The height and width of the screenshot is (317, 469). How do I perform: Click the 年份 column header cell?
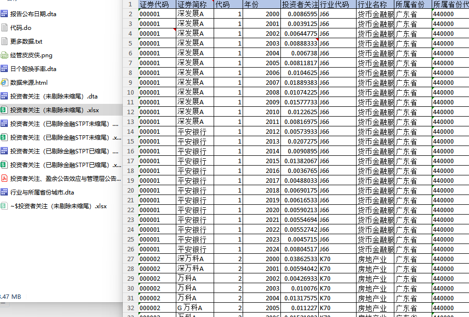coord(262,4)
